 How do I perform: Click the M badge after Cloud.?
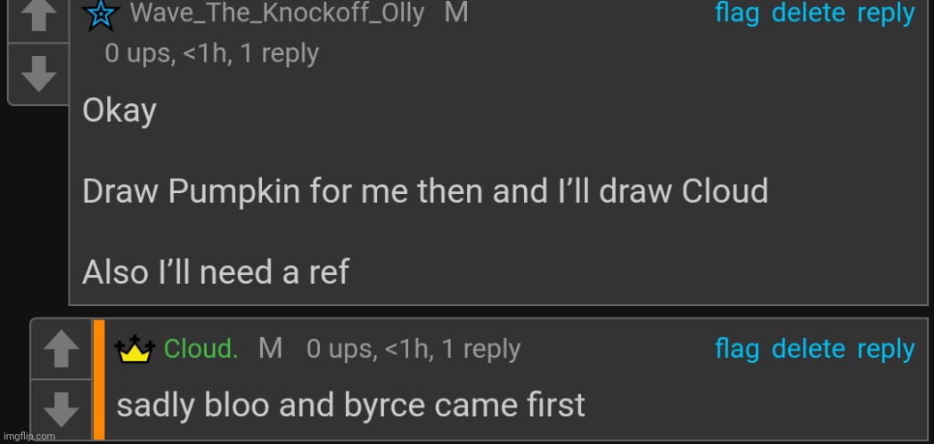[x=270, y=349]
